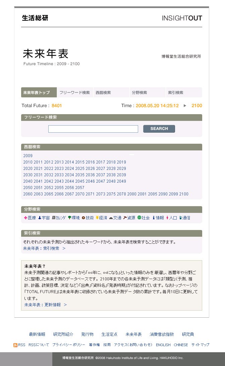Viewport: 225px width, 366px height.
Task: Click the orange RSS feed icon
Action: point(15,345)
